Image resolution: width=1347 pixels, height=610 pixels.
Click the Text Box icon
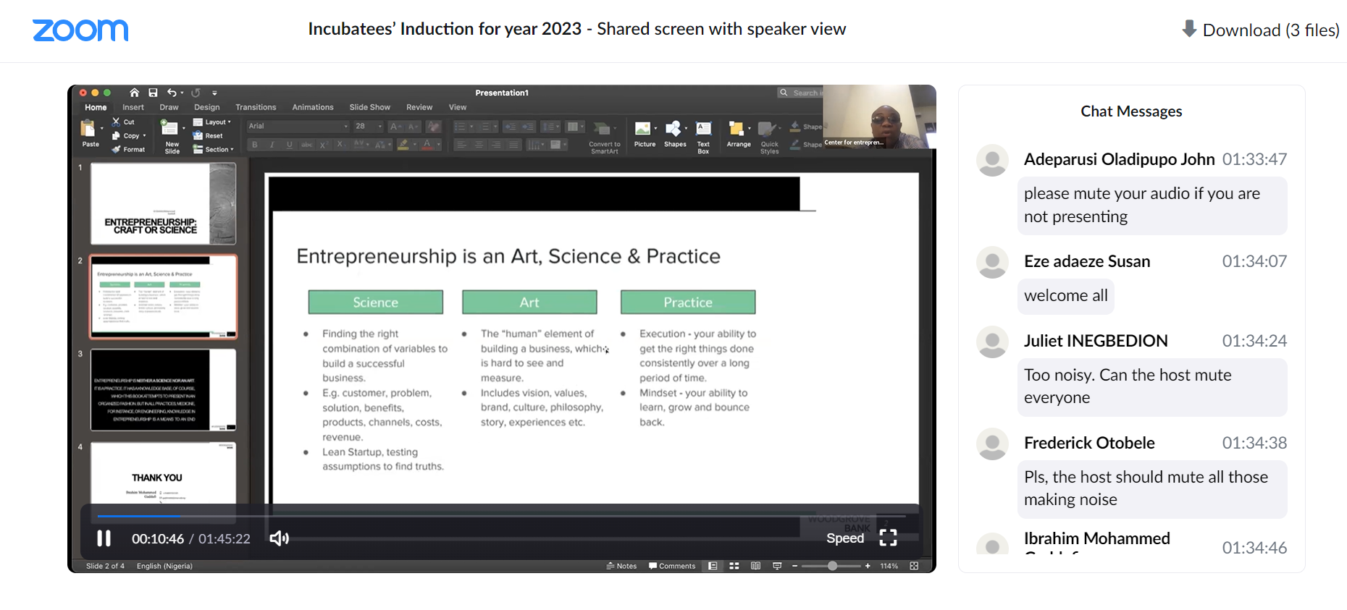click(703, 129)
